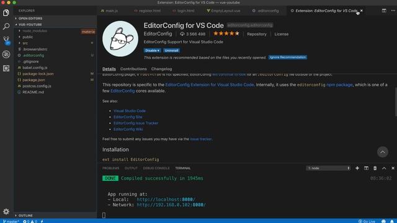
Task: Click the Uninstall button
Action: click(x=171, y=51)
